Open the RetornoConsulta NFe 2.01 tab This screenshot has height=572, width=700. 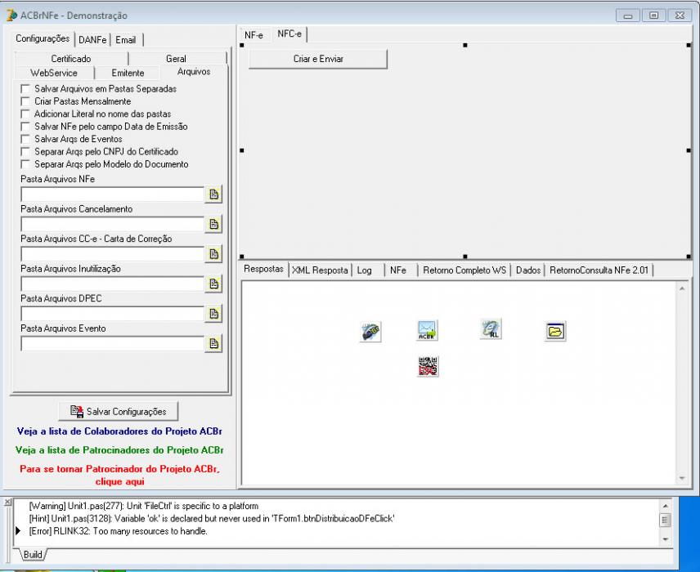point(599,270)
